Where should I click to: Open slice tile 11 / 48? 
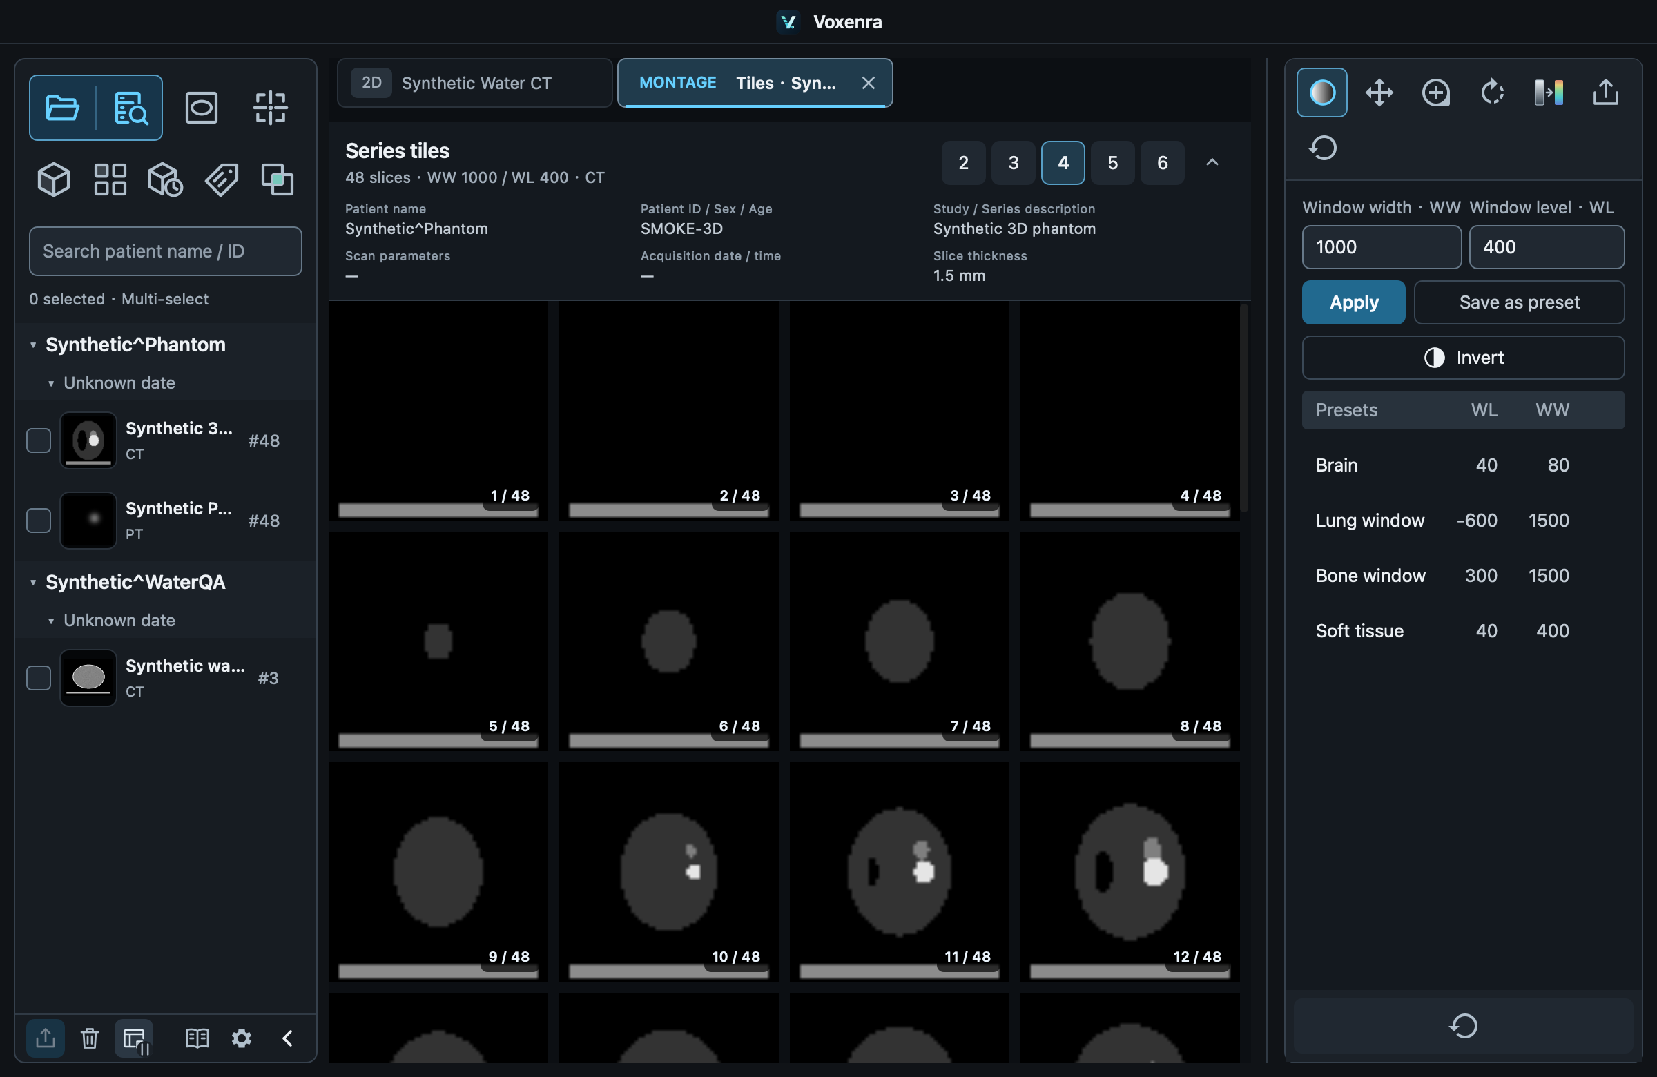click(899, 872)
